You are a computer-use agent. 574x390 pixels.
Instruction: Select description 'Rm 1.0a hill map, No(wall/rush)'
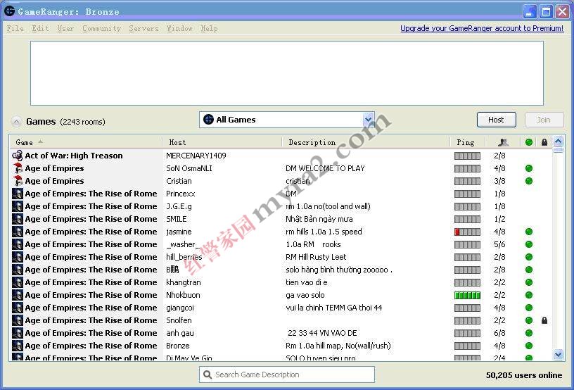click(338, 346)
